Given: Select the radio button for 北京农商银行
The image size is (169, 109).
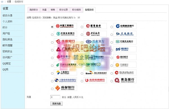Looking at the screenshot, I should tap(82, 81).
